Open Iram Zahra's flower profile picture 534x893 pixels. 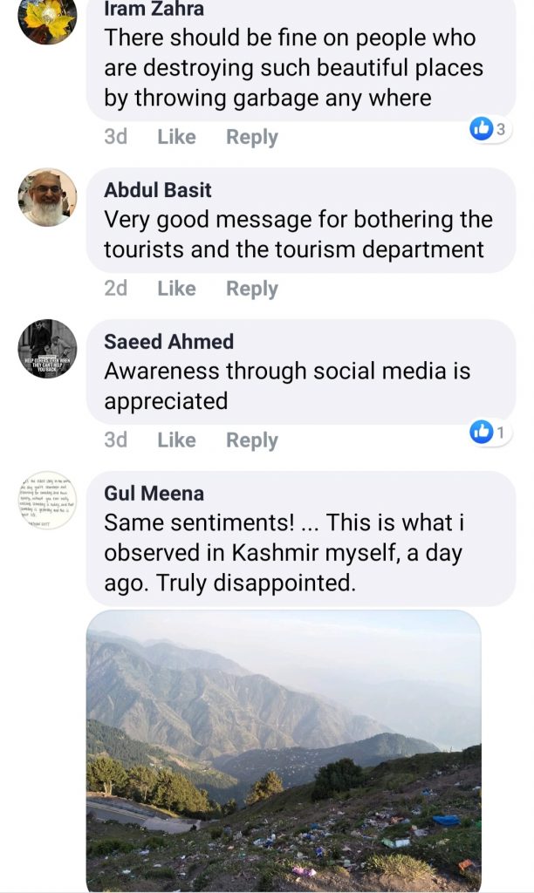[47, 17]
